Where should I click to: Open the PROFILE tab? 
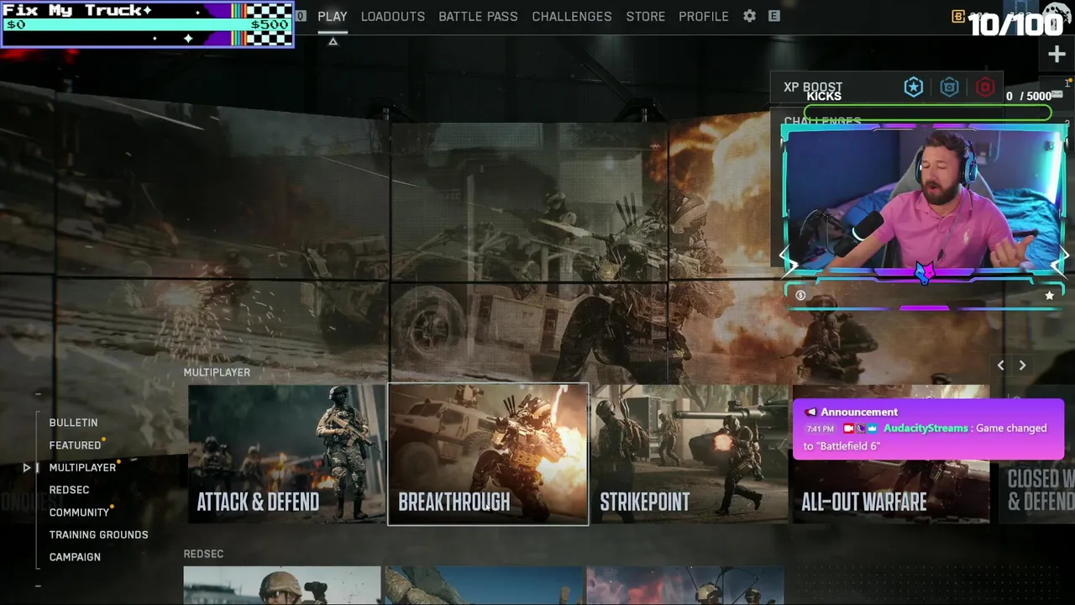[x=704, y=16]
